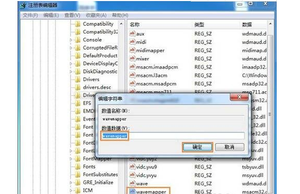Click the FontSubstitutes folder icon
This screenshot has height=194, width=300.
[x=78, y=174]
